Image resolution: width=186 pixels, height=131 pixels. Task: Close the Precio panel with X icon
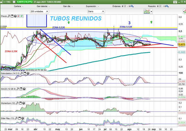tap(15, 16)
